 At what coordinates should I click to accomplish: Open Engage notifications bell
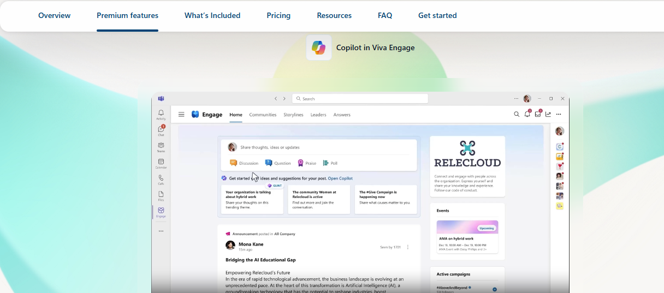point(527,114)
